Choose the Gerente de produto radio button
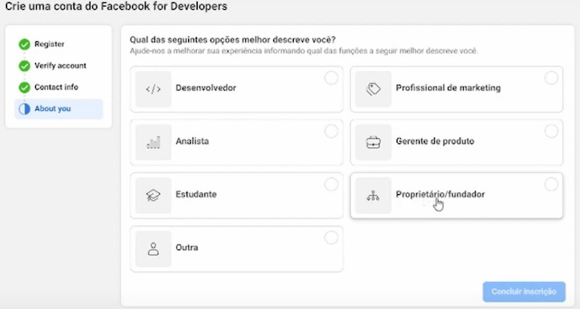The height and width of the screenshot is (309, 580). pos(551,131)
